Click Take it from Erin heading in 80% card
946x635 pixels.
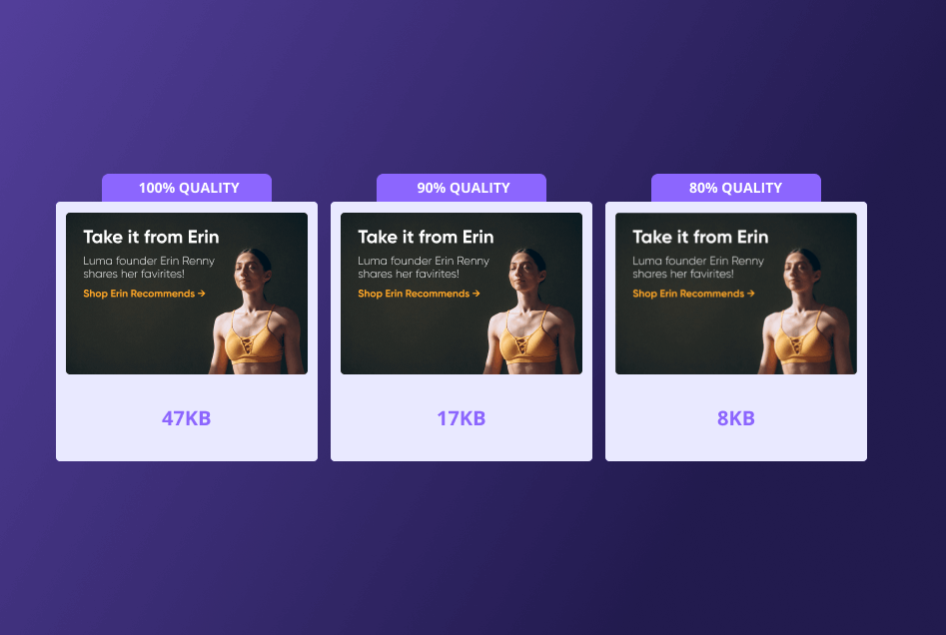coord(700,237)
